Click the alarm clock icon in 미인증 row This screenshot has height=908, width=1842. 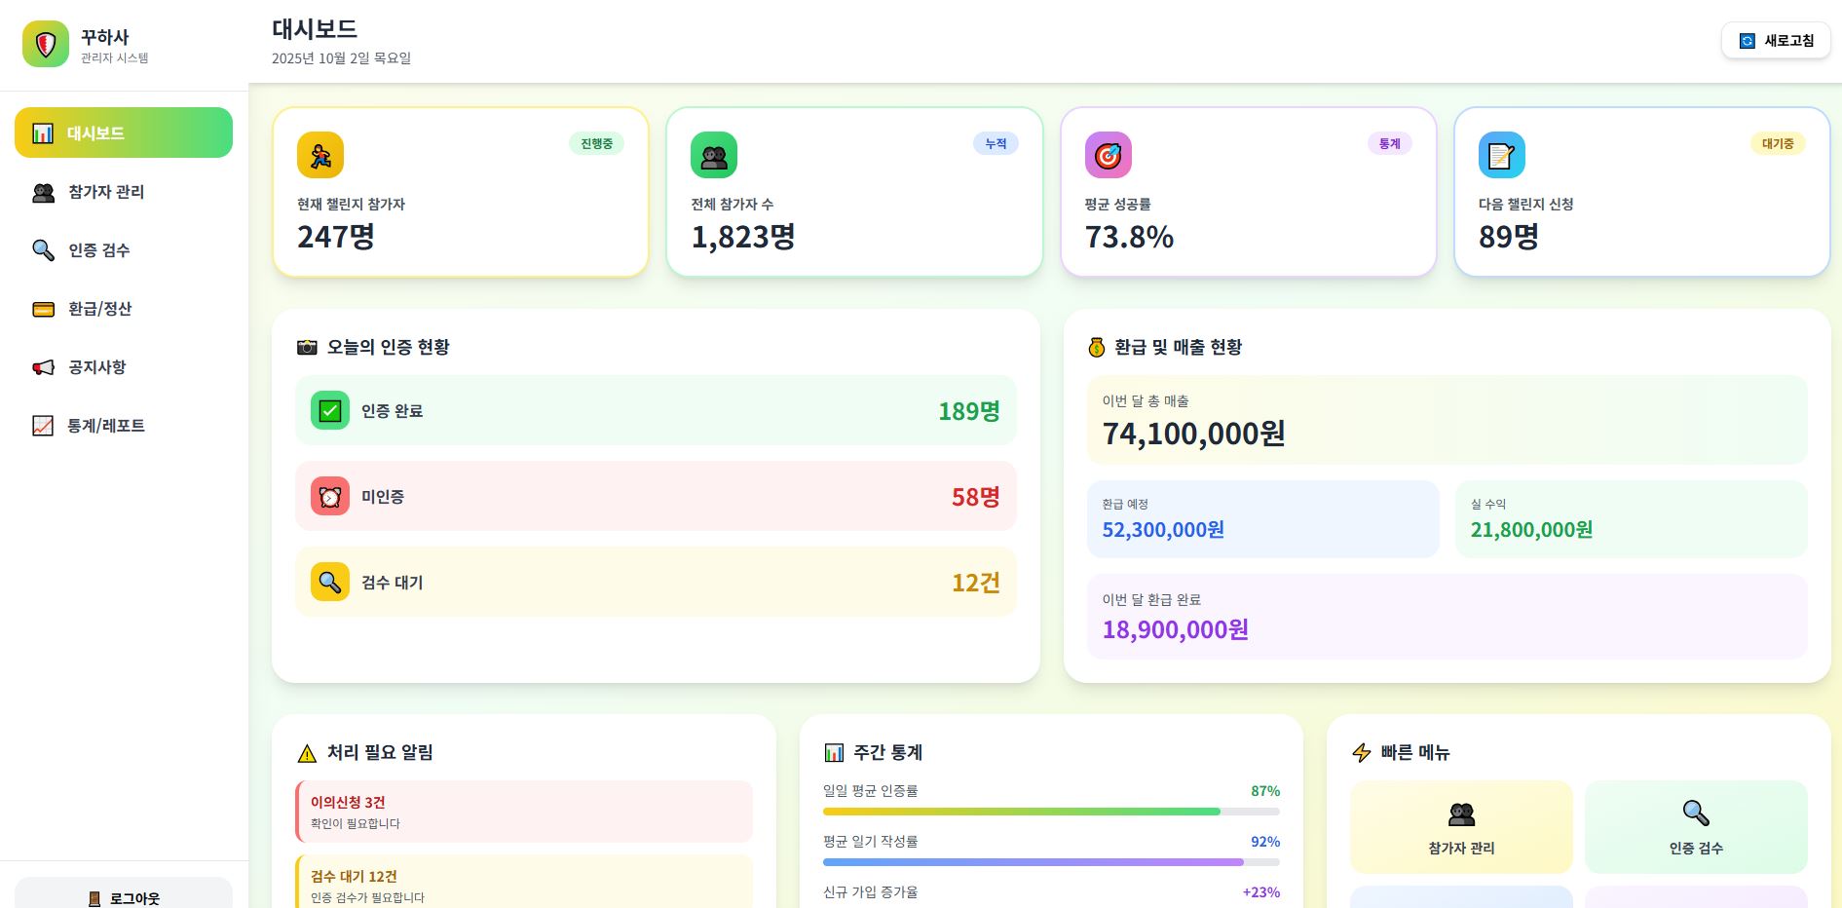(330, 496)
